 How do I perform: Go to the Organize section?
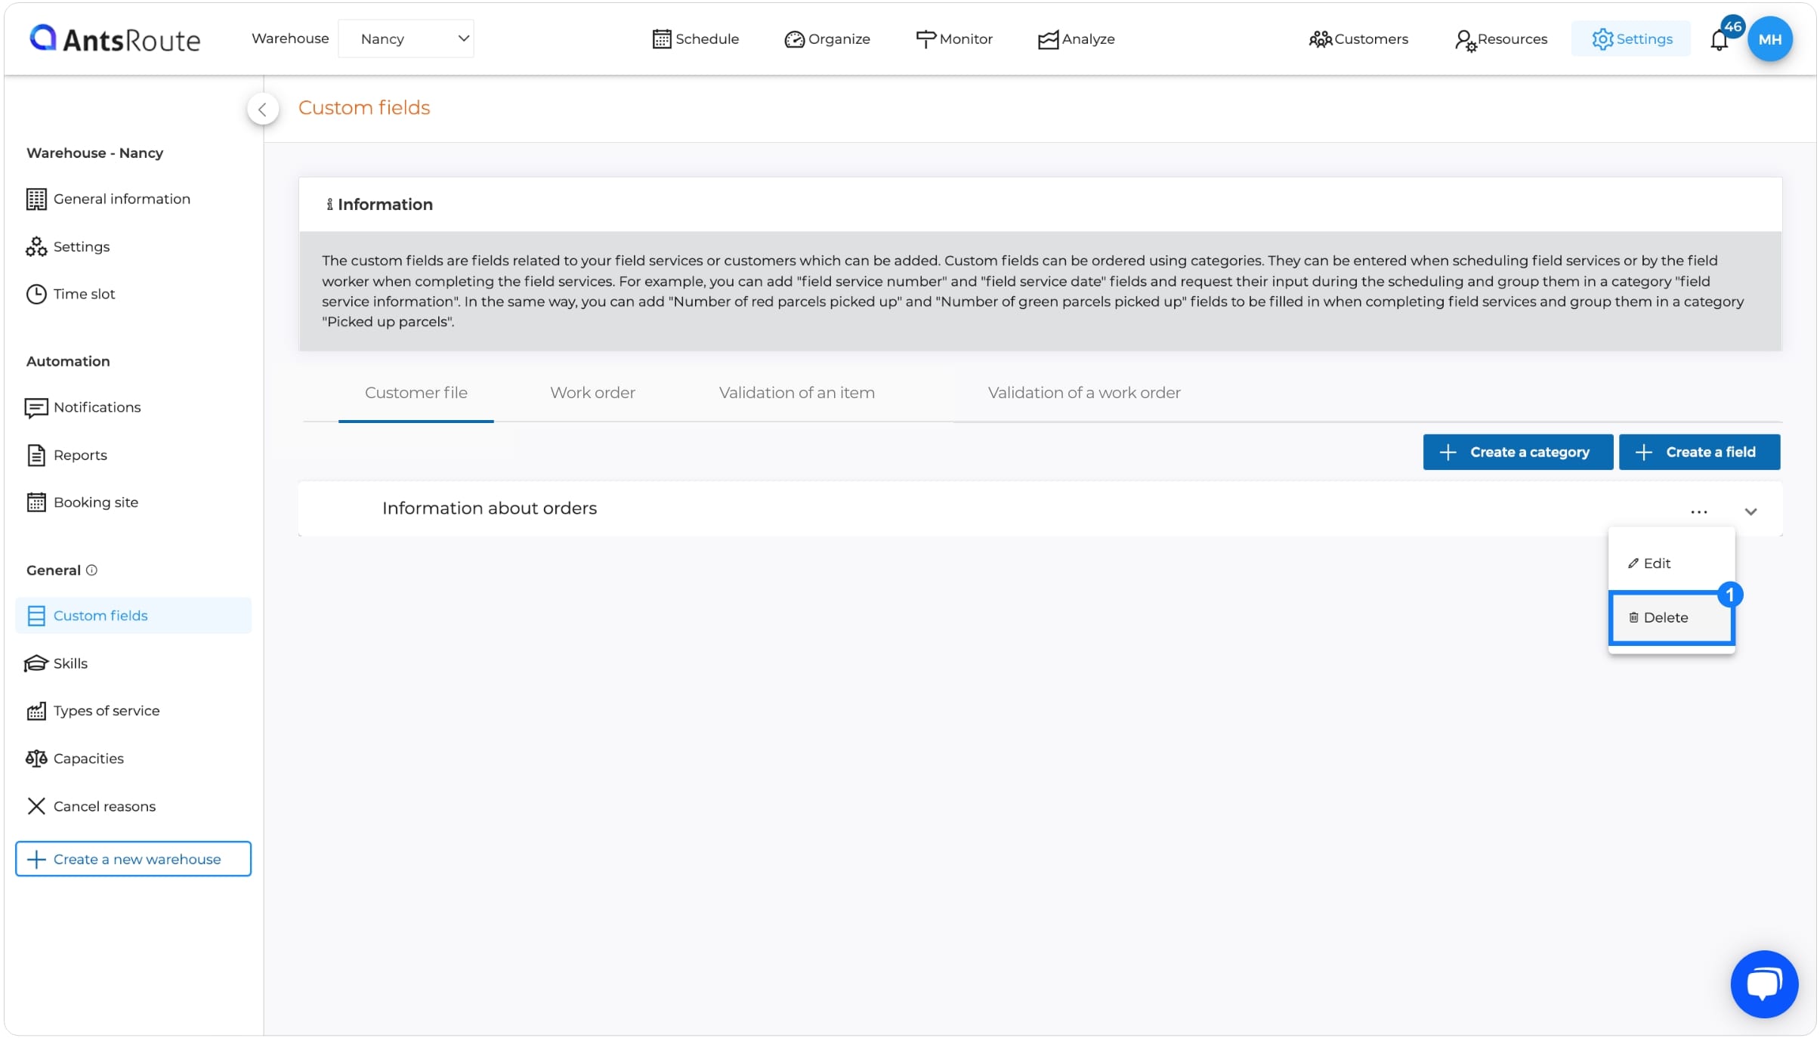tap(827, 39)
